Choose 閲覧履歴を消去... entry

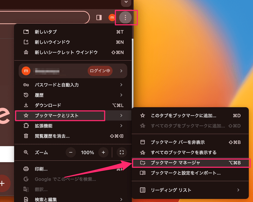73,136
